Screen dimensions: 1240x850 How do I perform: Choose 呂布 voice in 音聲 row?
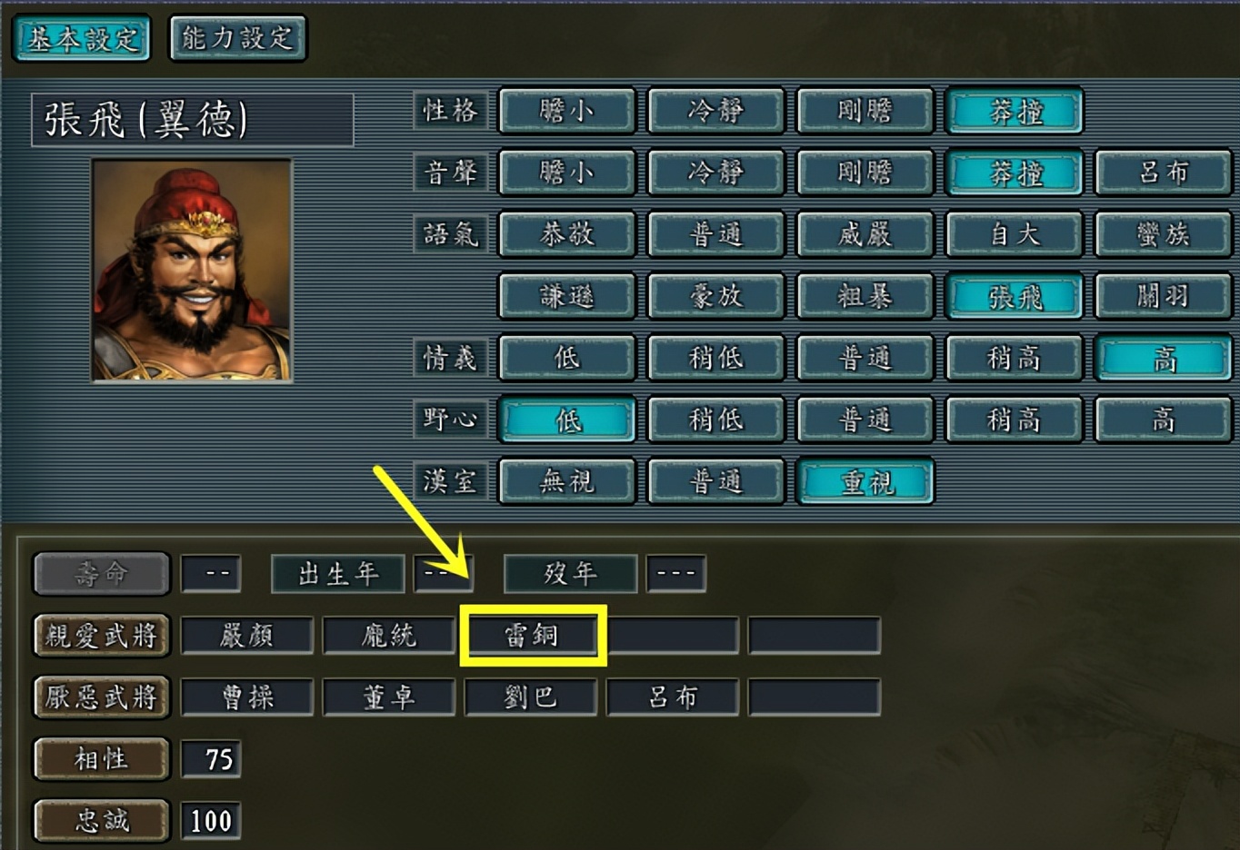tap(1164, 173)
